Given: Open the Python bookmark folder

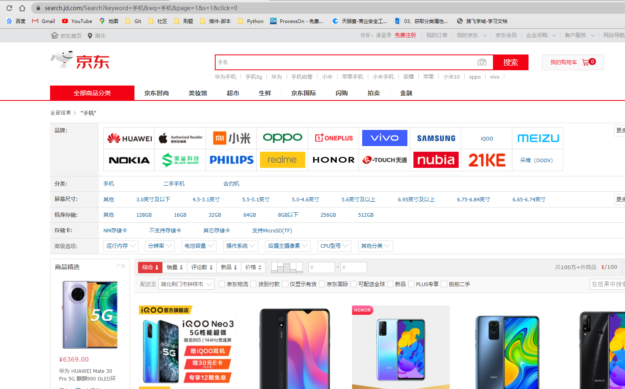Looking at the screenshot, I should (x=251, y=21).
